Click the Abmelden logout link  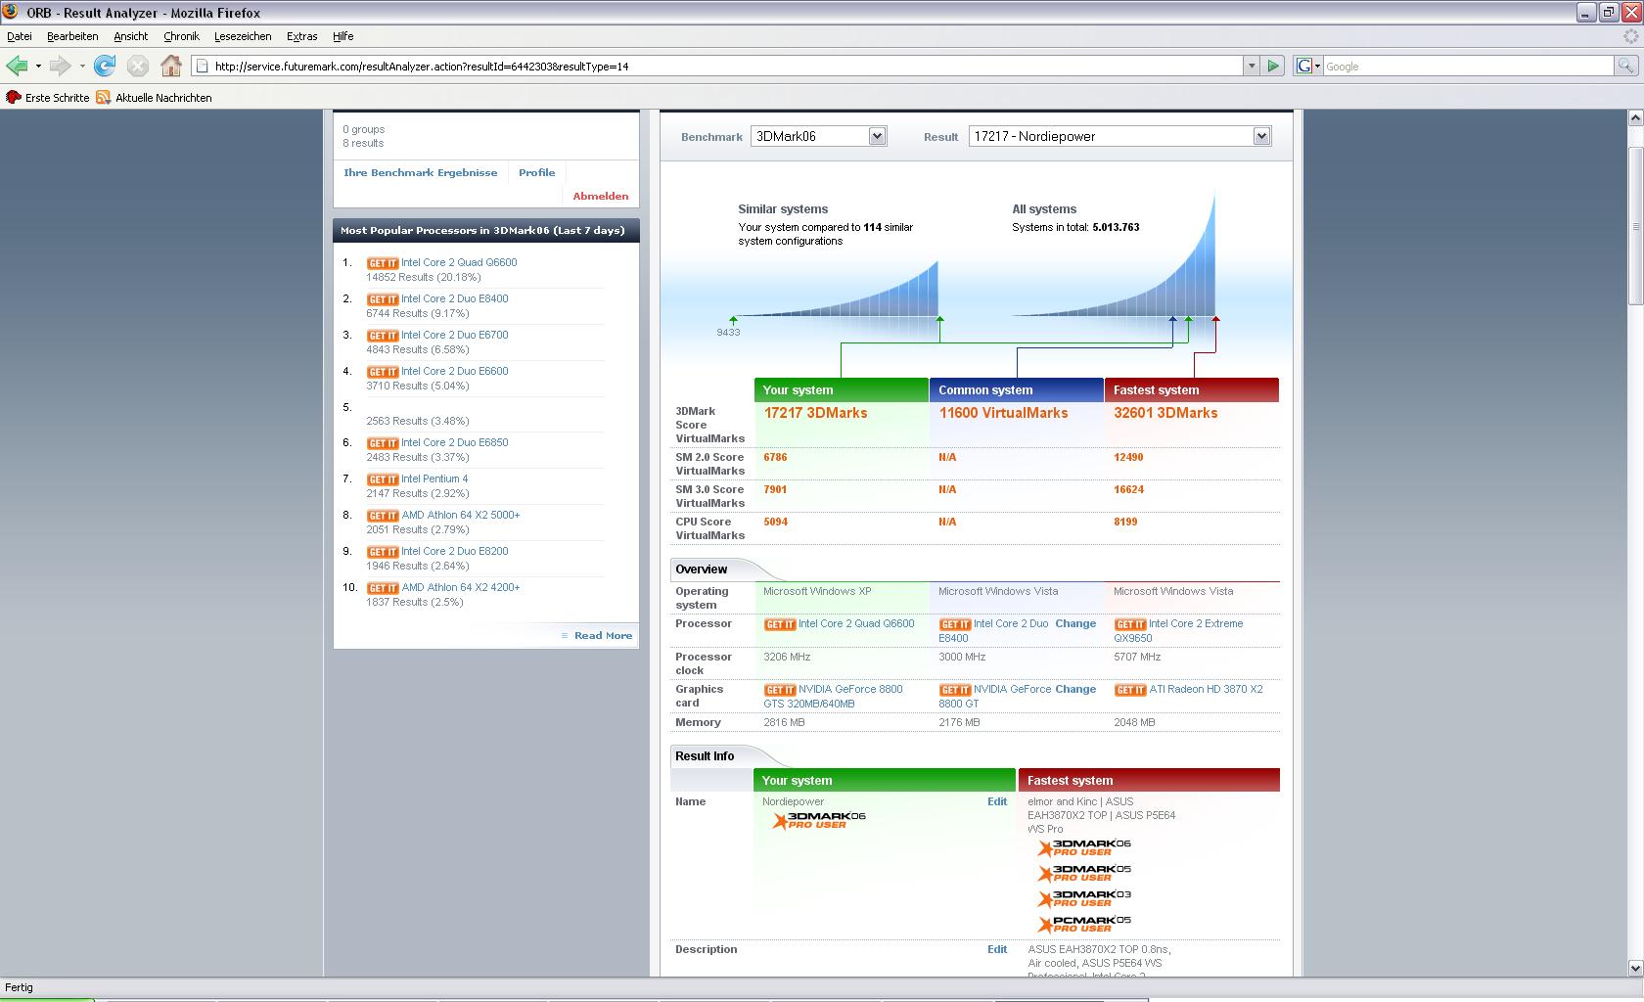point(601,197)
